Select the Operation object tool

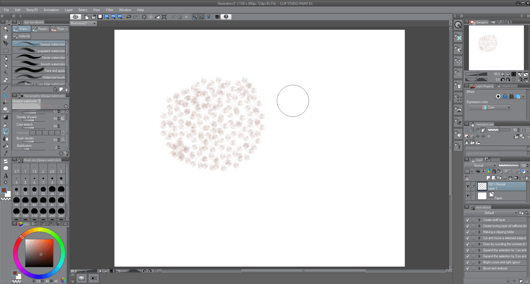pos(6,43)
